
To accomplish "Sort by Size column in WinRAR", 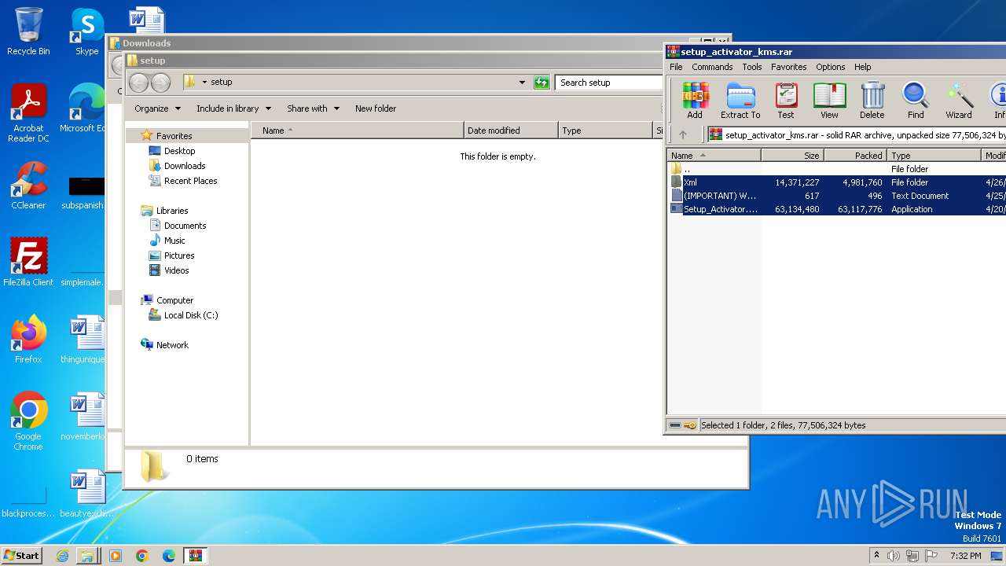I will point(792,156).
